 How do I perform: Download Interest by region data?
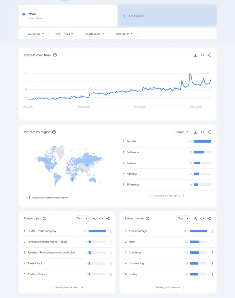(195, 132)
